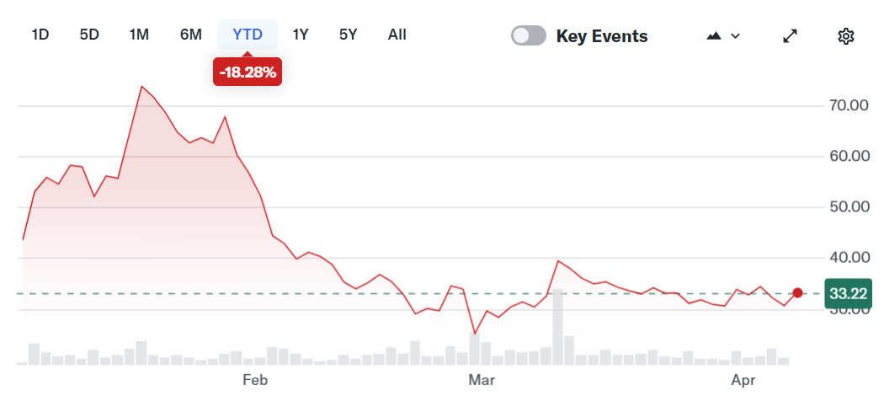Screen dimensions: 884x407
Task: Click the red current price dot
Action: 797,293
